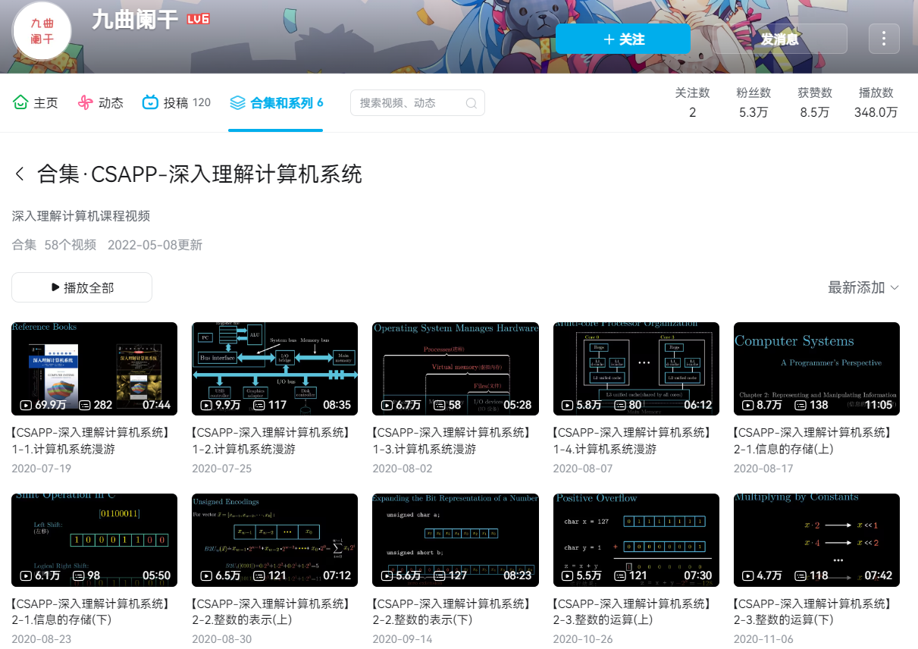
Task: Open the Multiplying by Constants thumbnail
Action: tap(816, 540)
